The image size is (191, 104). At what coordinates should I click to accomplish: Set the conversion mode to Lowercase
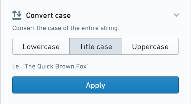click(41, 46)
